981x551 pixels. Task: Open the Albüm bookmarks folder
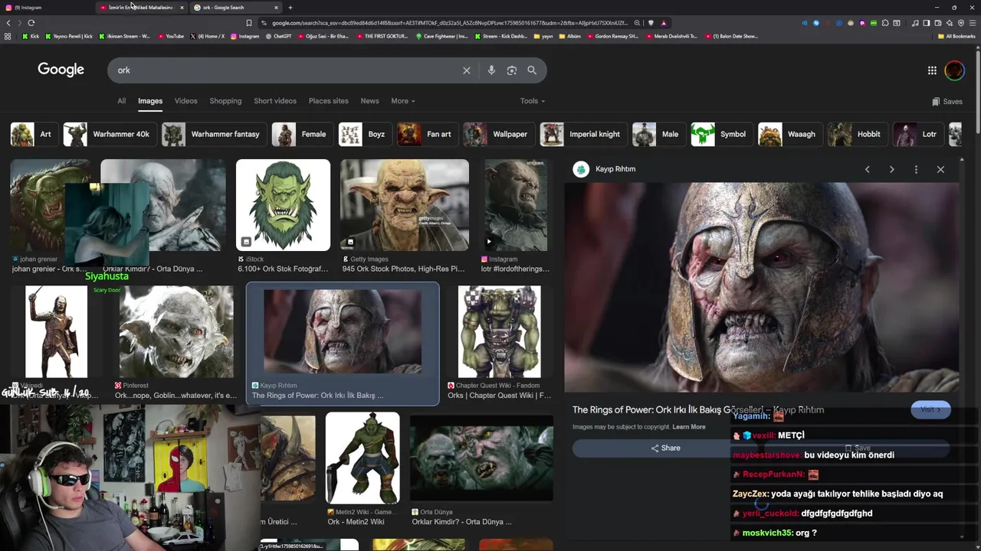569,36
